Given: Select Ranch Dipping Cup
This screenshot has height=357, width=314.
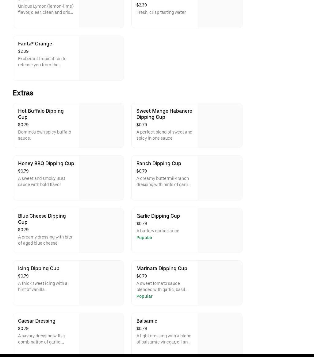Looking at the screenshot, I should (187, 178).
